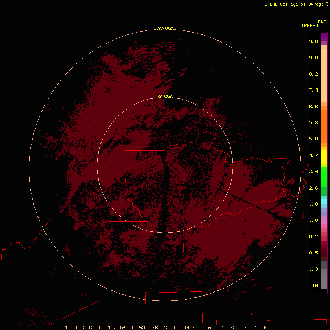The image size is (330, 330).
Task: Pick the pink segment of the color bar
Action: click(324, 222)
